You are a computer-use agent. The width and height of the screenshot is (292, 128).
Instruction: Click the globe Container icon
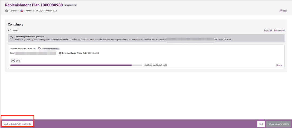(7, 11)
